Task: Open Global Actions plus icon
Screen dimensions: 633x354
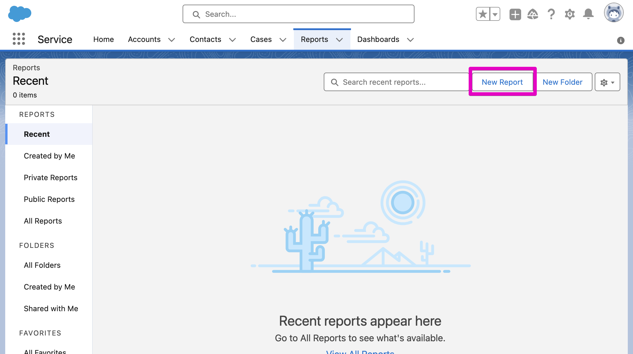Action: (x=515, y=14)
